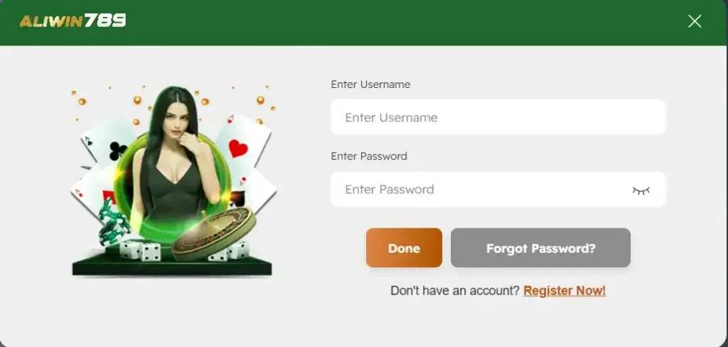This screenshot has height=347, width=728.
Task: Click the woman in the casino banner
Action: [x=174, y=158]
